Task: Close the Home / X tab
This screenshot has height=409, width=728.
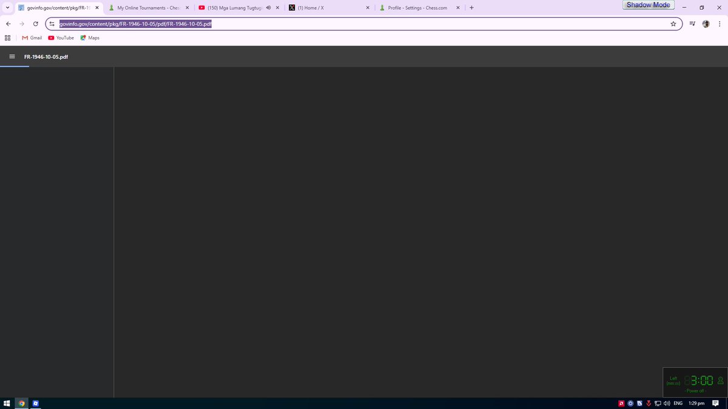Action: click(368, 8)
